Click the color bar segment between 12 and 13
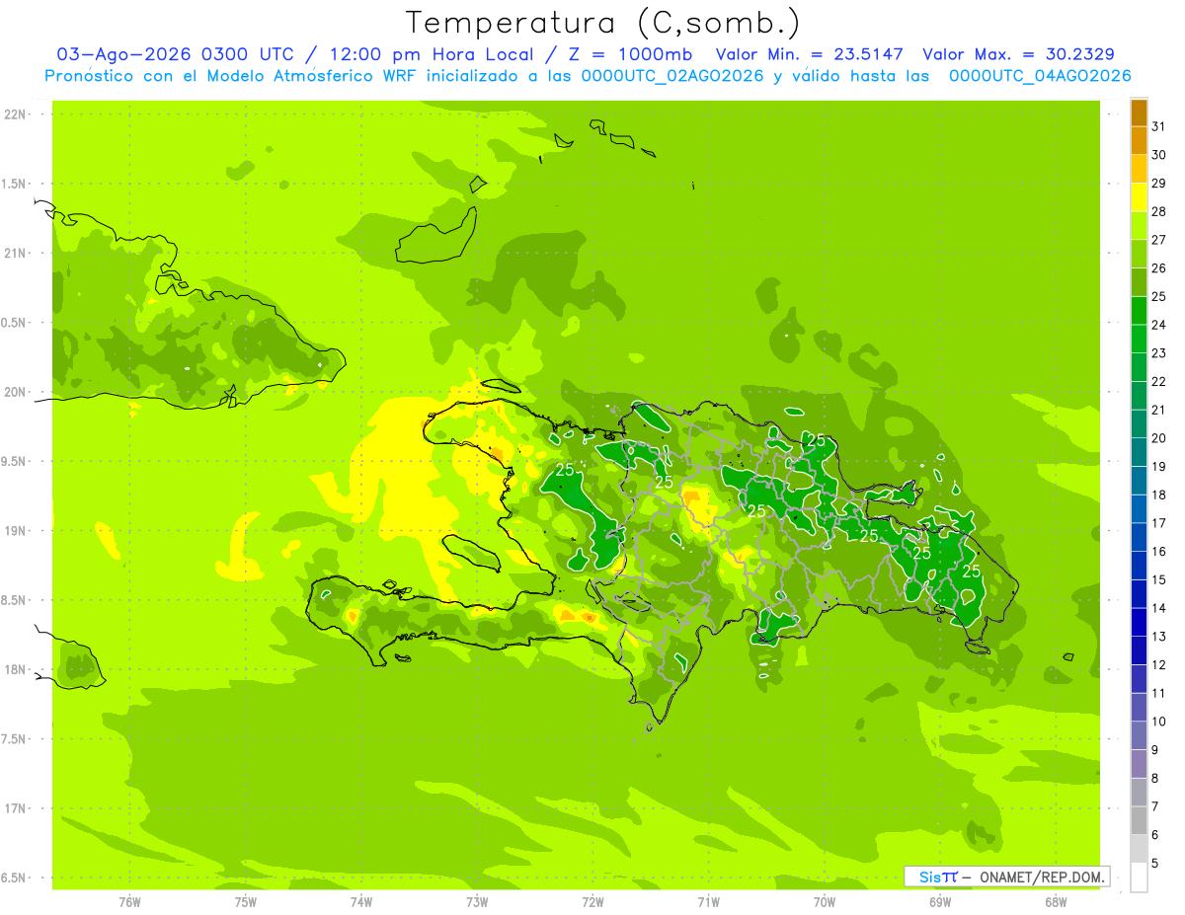The width and height of the screenshot is (1185, 915). point(1139,650)
